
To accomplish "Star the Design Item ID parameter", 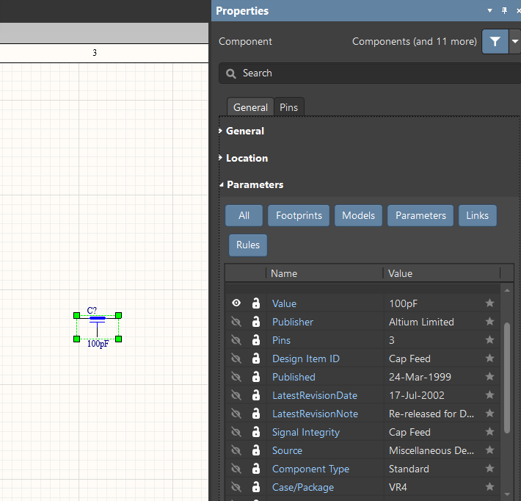I will click(489, 358).
